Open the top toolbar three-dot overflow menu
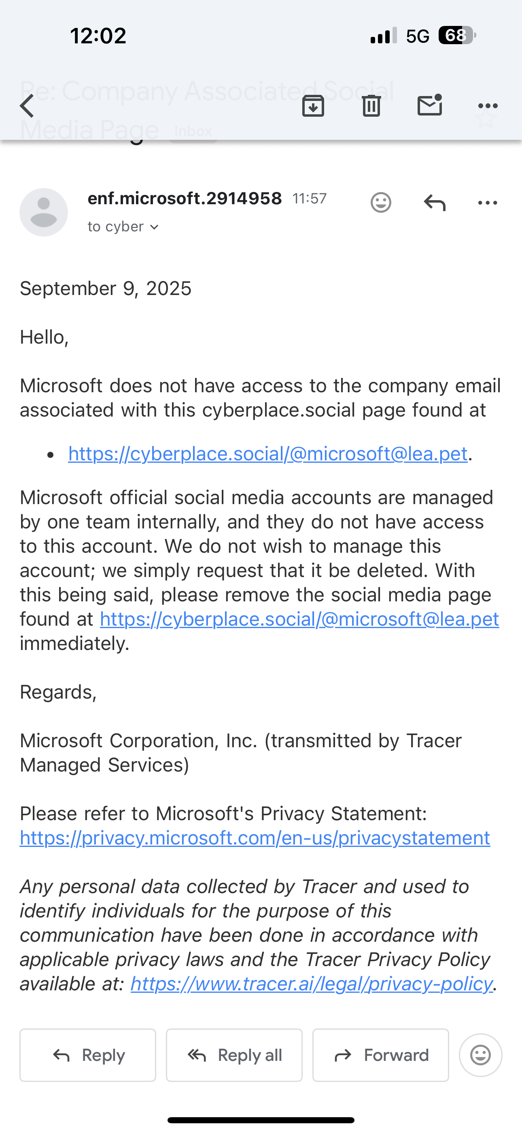This screenshot has height=1133, width=522. (x=487, y=106)
